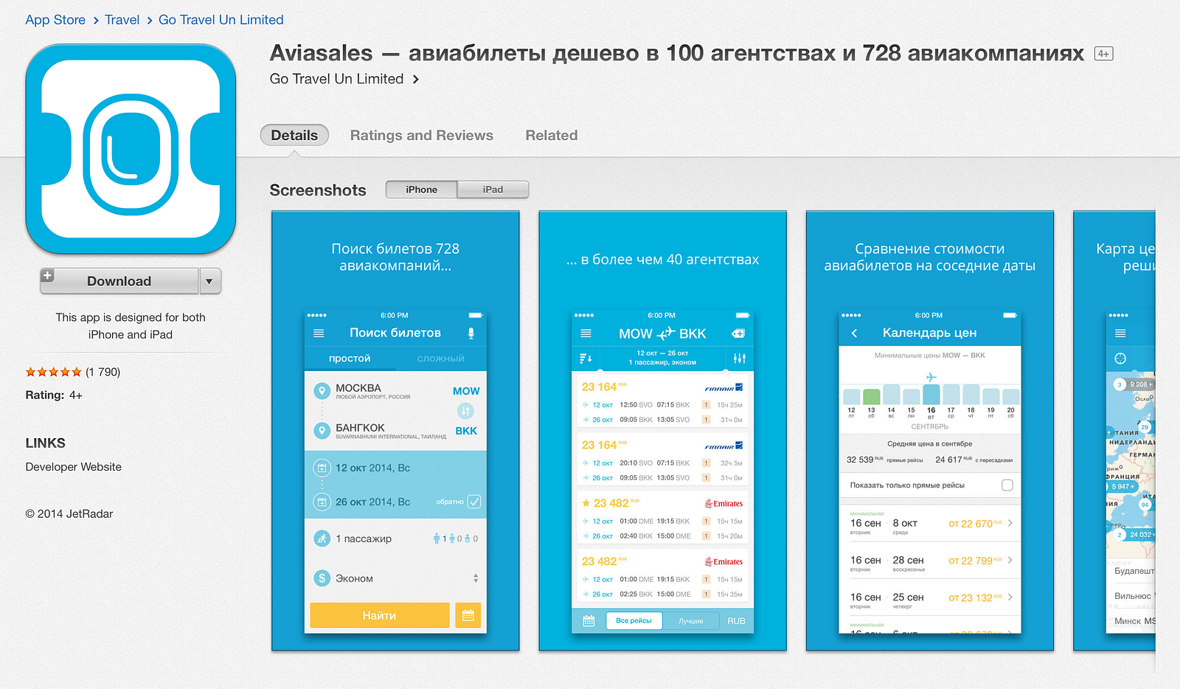Expand 16 сен – 8 окт price row
The height and width of the screenshot is (689, 1180).
point(930,524)
